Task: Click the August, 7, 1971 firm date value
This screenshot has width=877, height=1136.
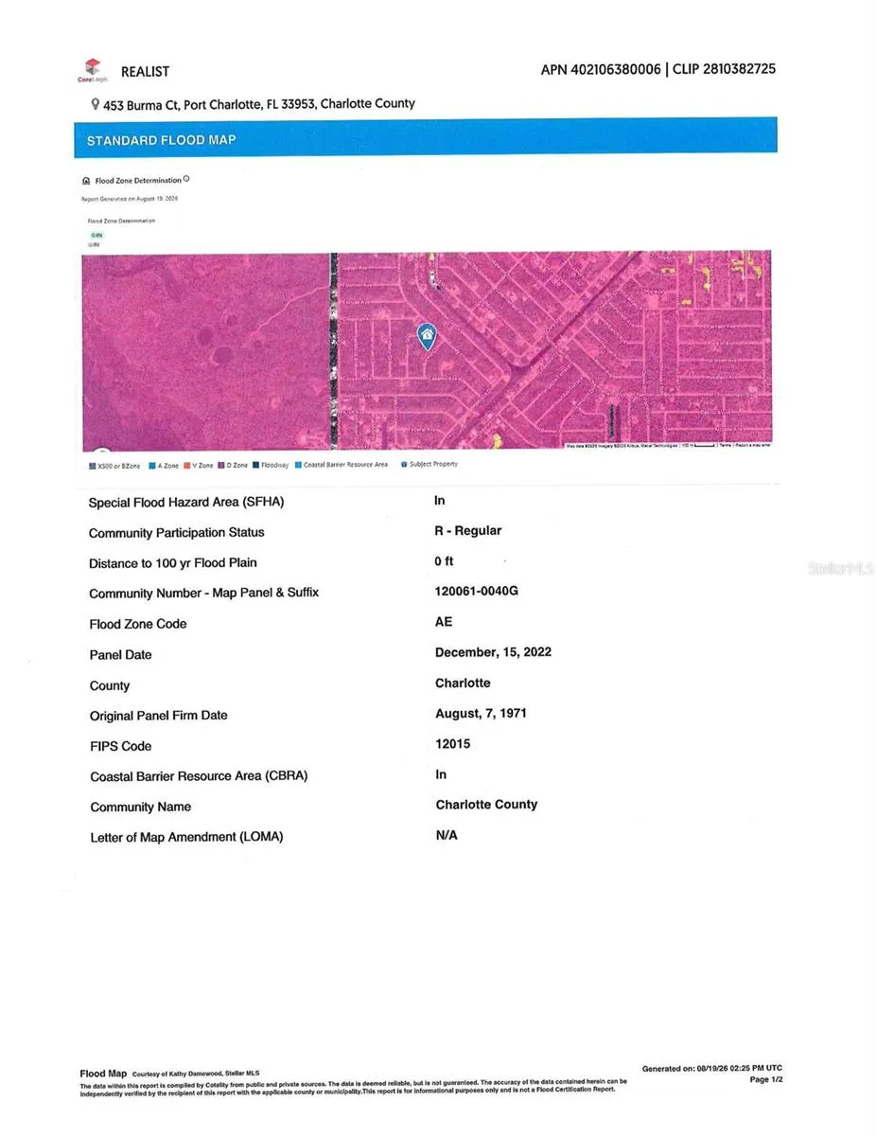Action: click(481, 713)
